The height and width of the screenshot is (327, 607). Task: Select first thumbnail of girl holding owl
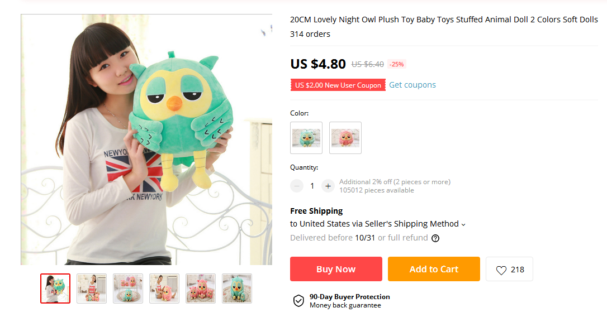pyautogui.click(x=55, y=288)
